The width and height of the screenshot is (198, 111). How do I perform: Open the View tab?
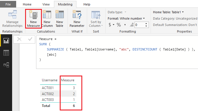tap(46, 4)
